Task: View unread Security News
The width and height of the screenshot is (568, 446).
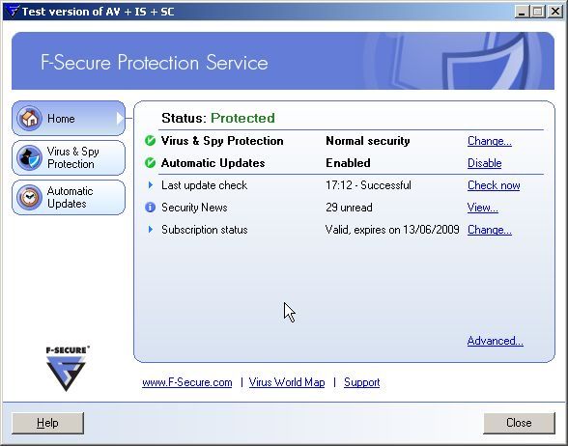Action: tap(483, 208)
